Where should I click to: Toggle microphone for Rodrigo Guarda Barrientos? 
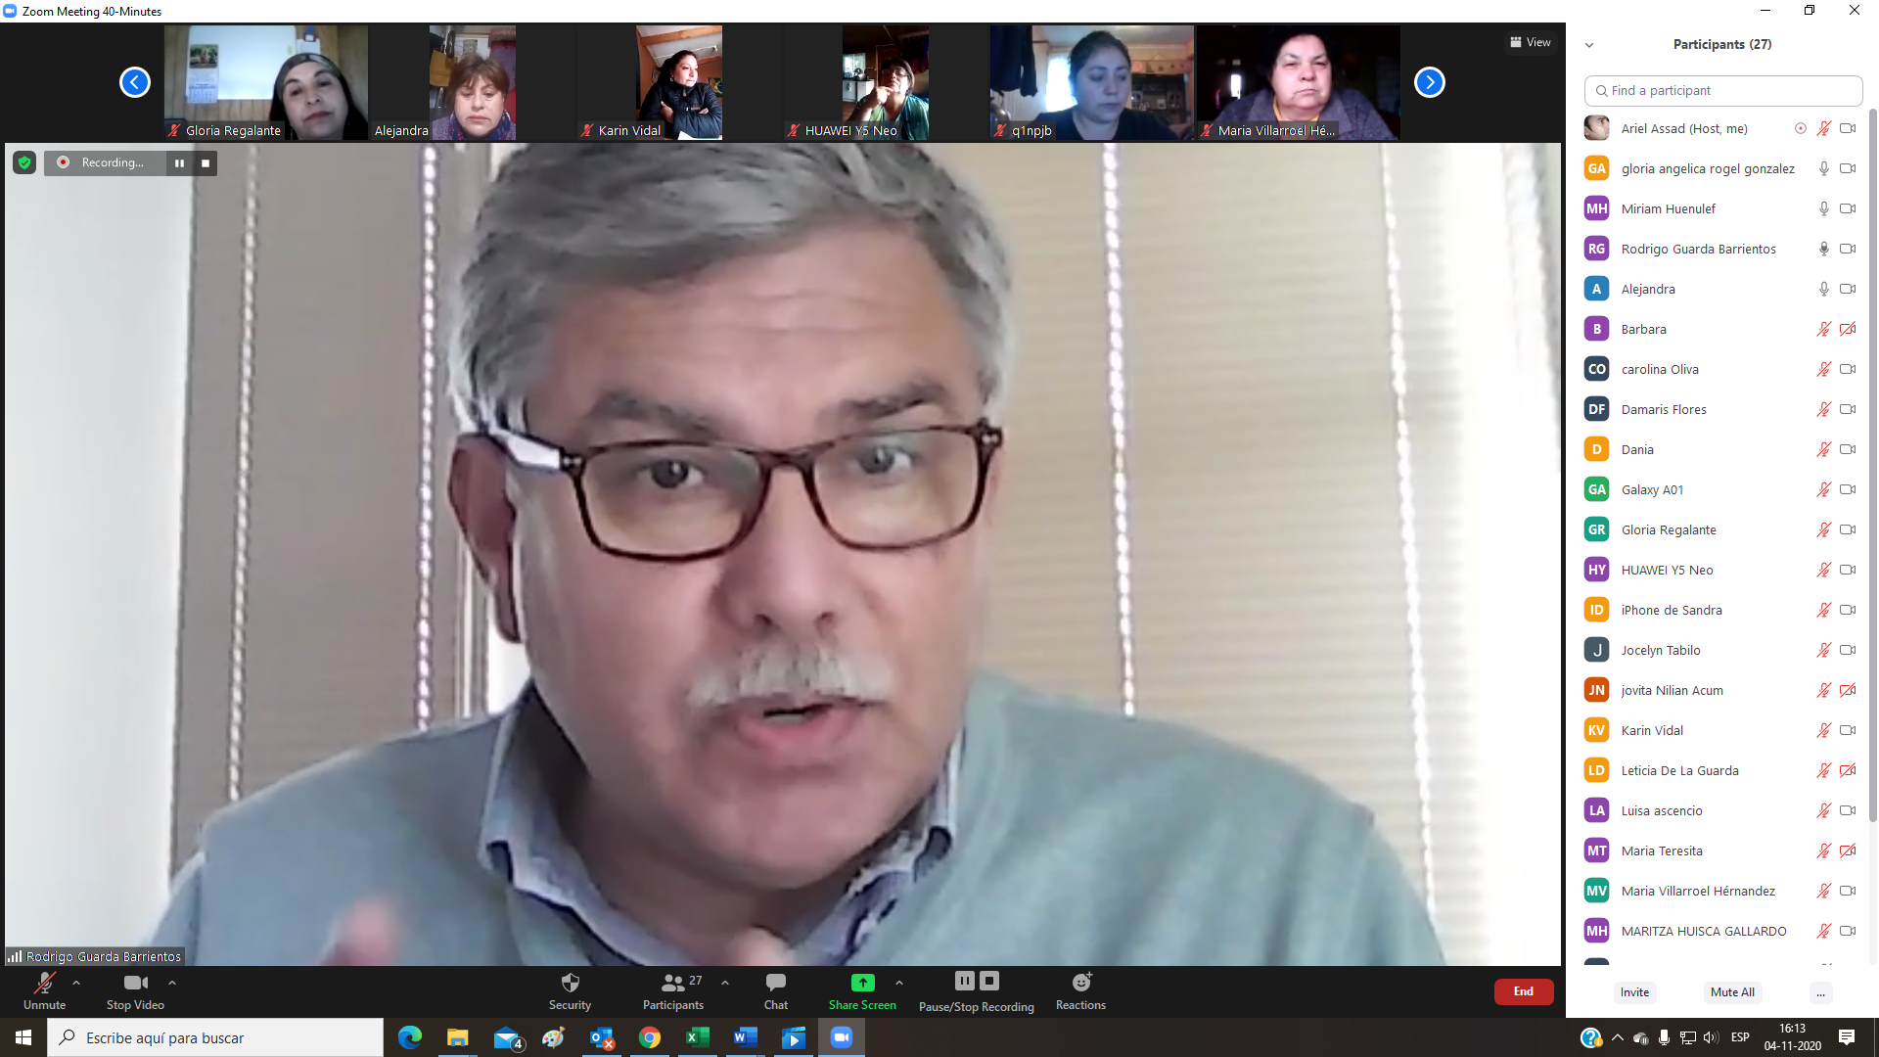pyautogui.click(x=1824, y=249)
